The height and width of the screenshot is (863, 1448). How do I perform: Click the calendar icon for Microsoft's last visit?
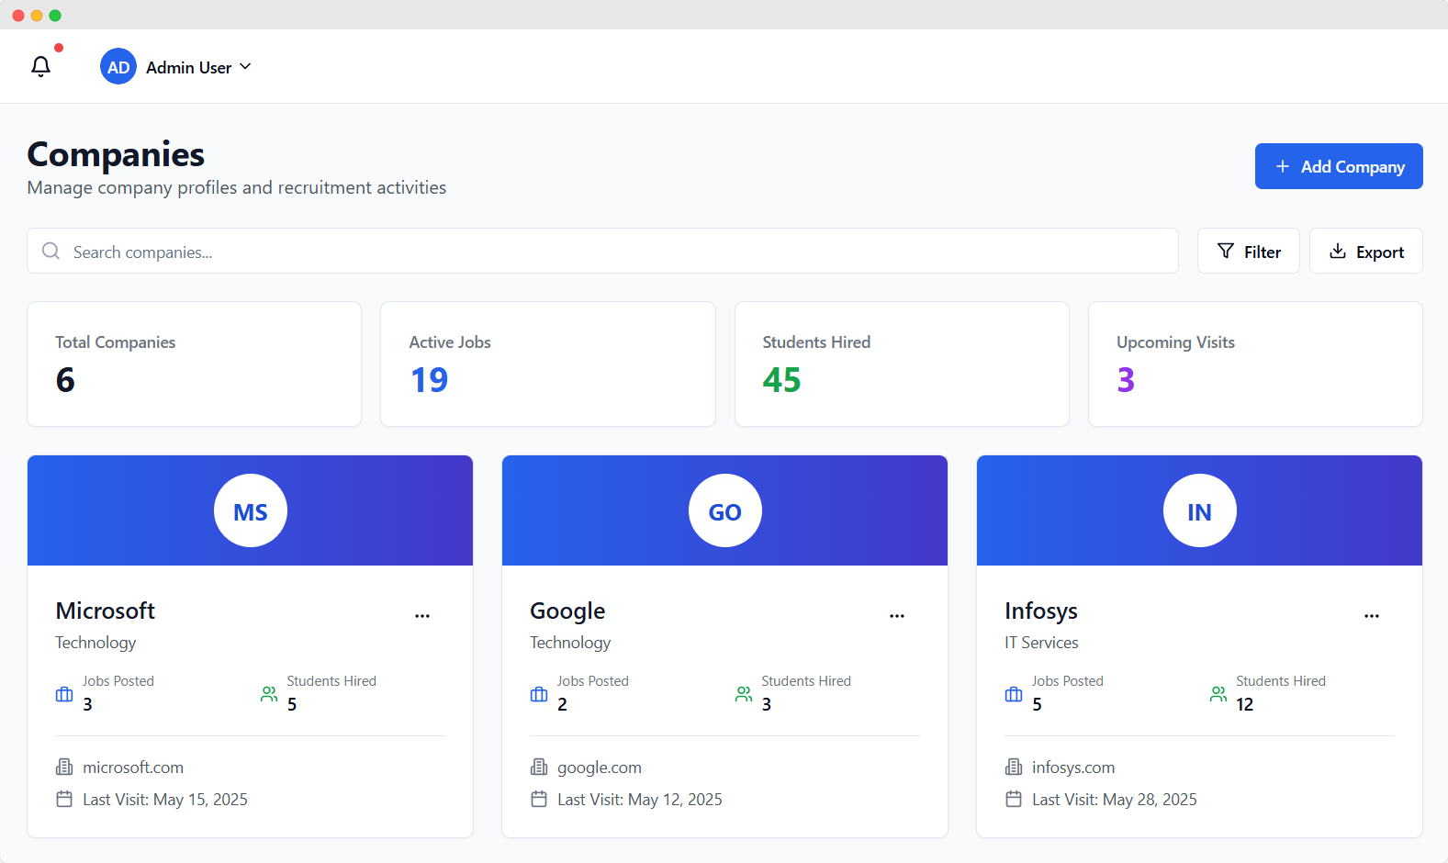[64, 799]
